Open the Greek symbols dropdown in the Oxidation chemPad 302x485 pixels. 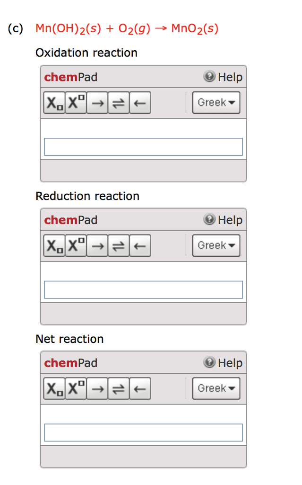pos(216,102)
